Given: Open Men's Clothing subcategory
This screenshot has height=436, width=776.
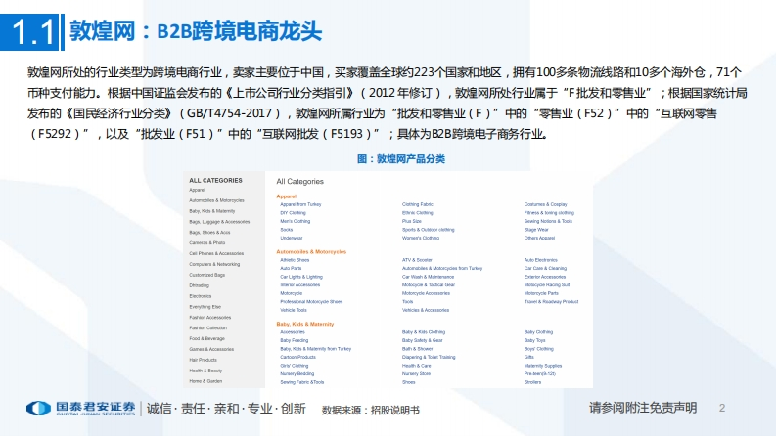Looking at the screenshot, I should tap(295, 221).
